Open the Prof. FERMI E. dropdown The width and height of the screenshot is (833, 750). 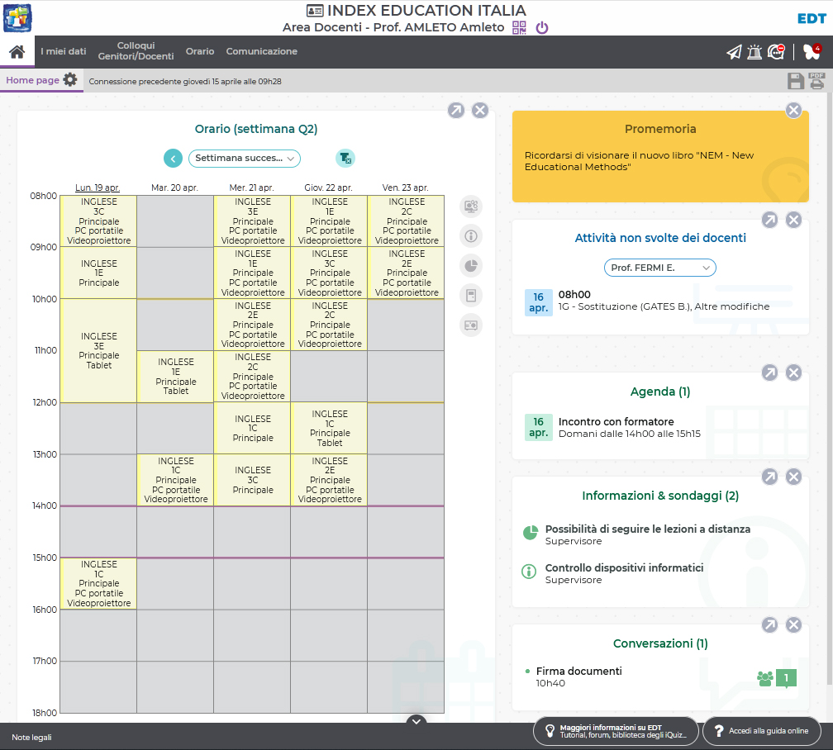coord(659,268)
